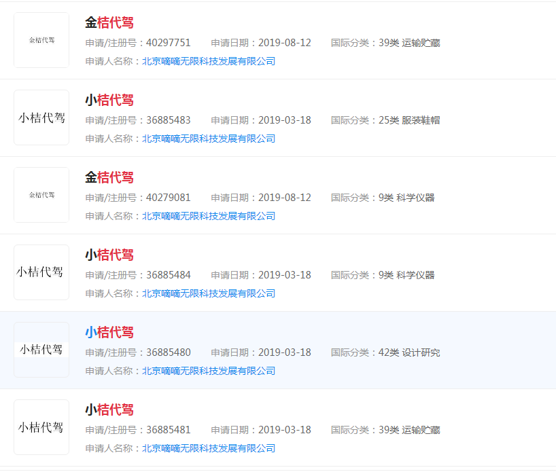Click application date 2019-03-18 of entry 36885483

point(284,120)
